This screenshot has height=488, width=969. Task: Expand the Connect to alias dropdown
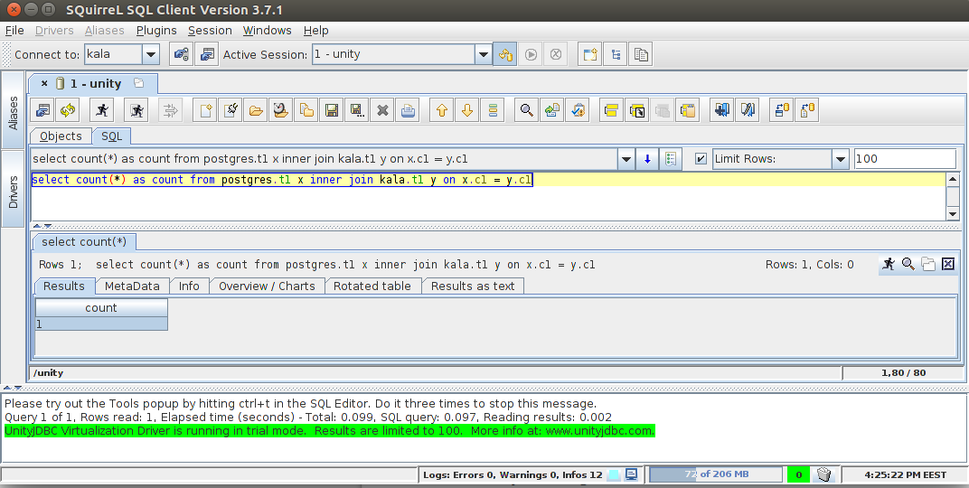(150, 54)
